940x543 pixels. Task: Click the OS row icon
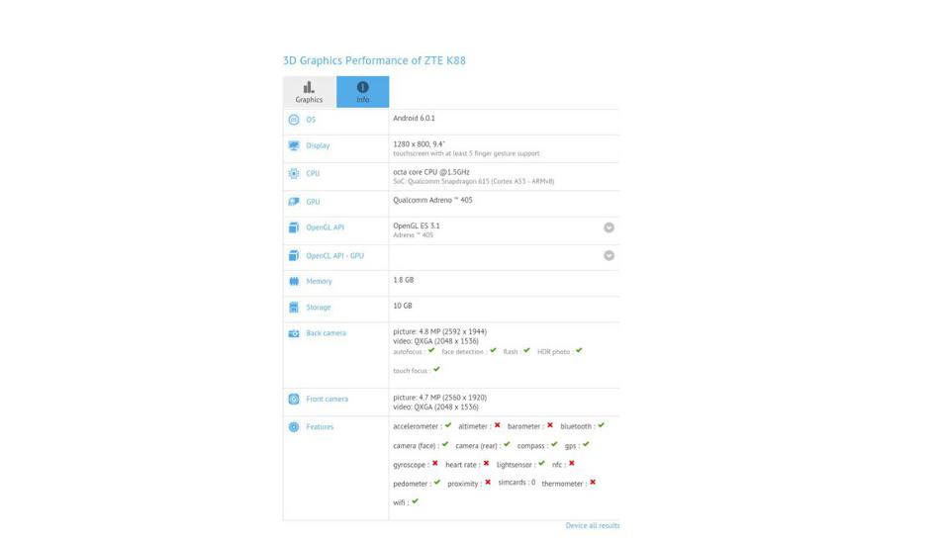294,120
